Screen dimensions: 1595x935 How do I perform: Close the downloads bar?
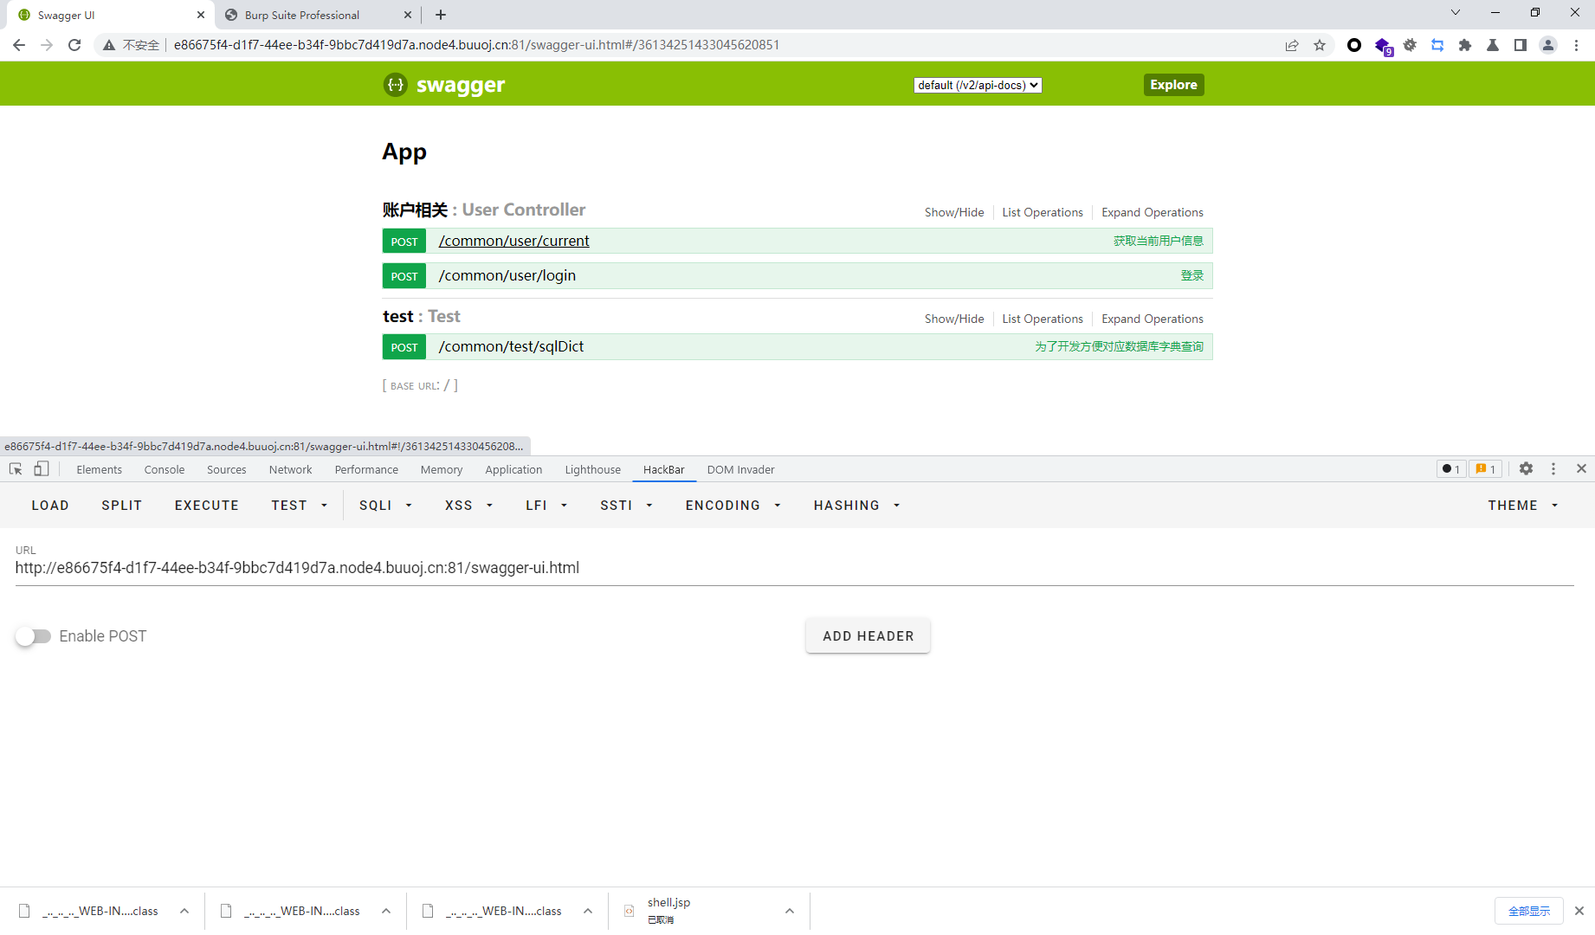pos(1579,911)
